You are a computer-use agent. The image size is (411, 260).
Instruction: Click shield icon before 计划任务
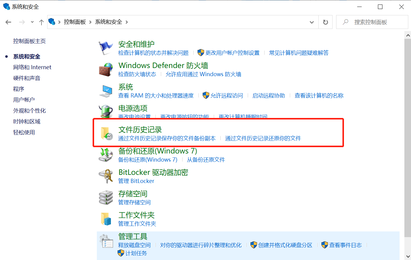click(x=121, y=253)
